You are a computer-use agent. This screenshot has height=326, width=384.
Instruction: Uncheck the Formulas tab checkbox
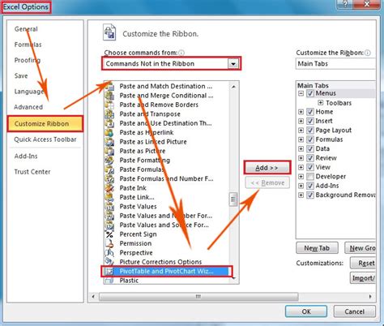coord(310,139)
